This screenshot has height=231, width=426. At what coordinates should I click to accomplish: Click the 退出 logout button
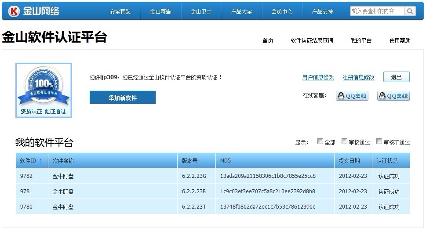click(x=397, y=77)
